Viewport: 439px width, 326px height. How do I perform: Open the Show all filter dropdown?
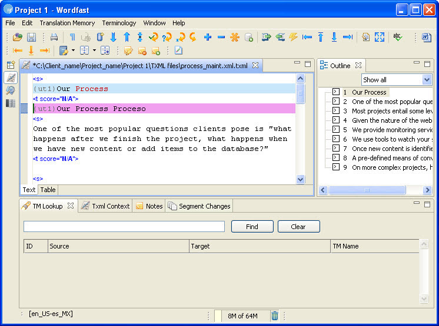[427, 80]
